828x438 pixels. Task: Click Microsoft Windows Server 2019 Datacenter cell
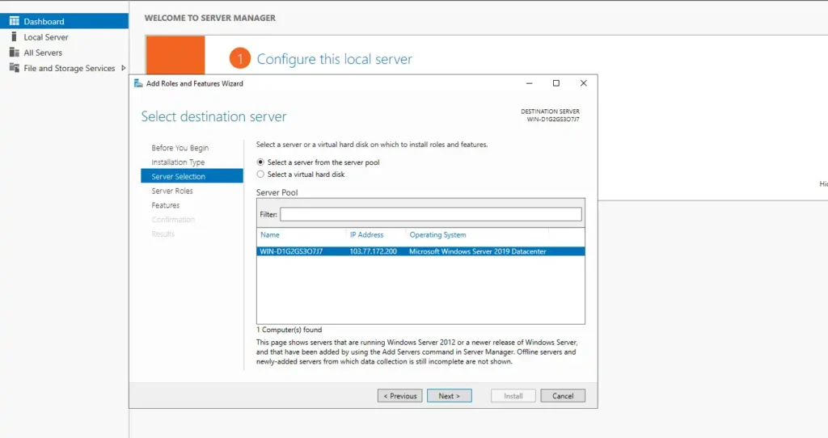click(x=477, y=251)
